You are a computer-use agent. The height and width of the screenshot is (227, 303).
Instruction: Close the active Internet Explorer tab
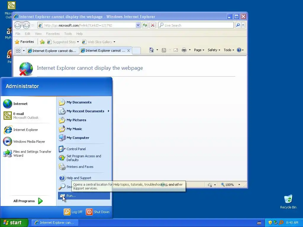click(x=128, y=51)
